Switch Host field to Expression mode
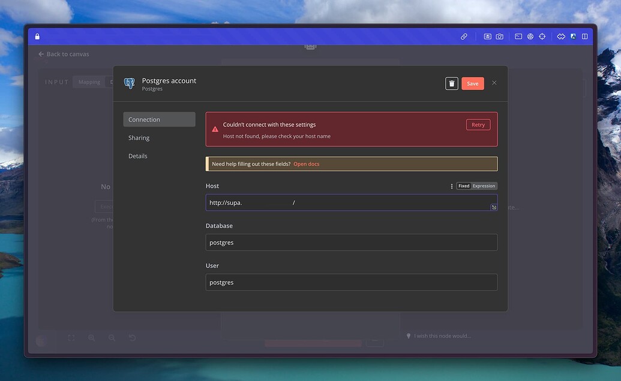This screenshot has width=621, height=381. (484, 186)
